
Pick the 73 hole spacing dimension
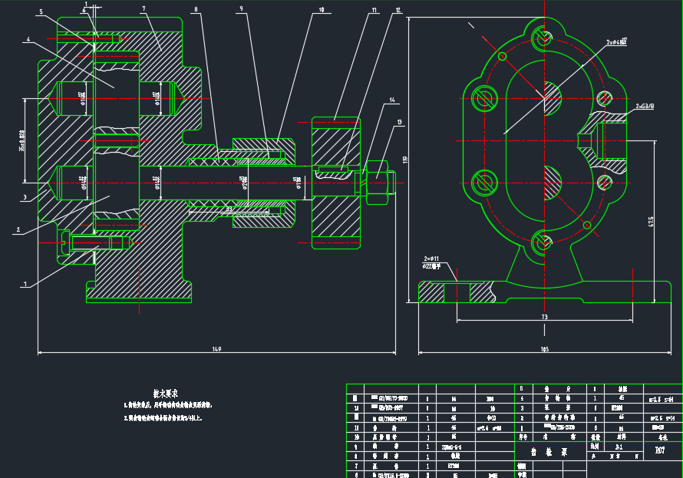pyautogui.click(x=545, y=317)
